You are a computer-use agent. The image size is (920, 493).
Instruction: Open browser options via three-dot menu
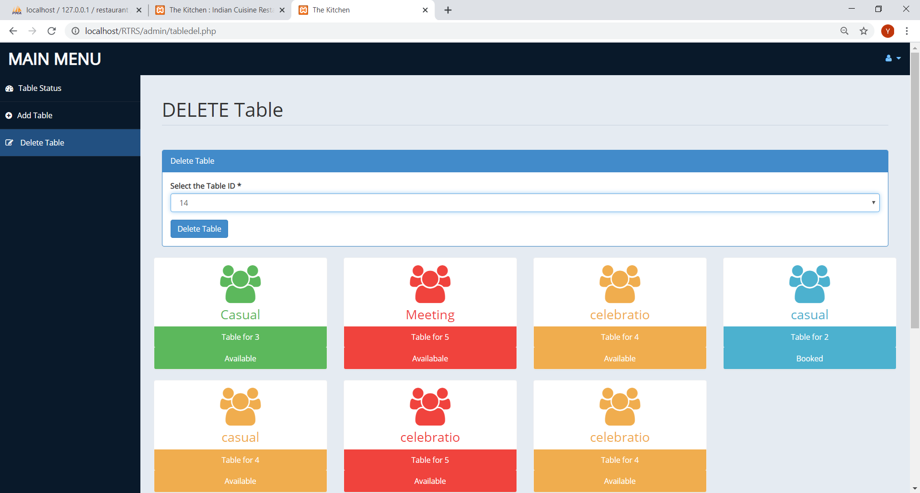pyautogui.click(x=907, y=31)
